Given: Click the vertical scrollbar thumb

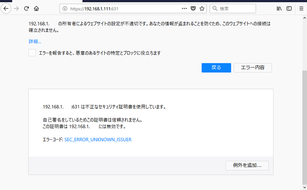Looking at the screenshot, I should [304, 127].
